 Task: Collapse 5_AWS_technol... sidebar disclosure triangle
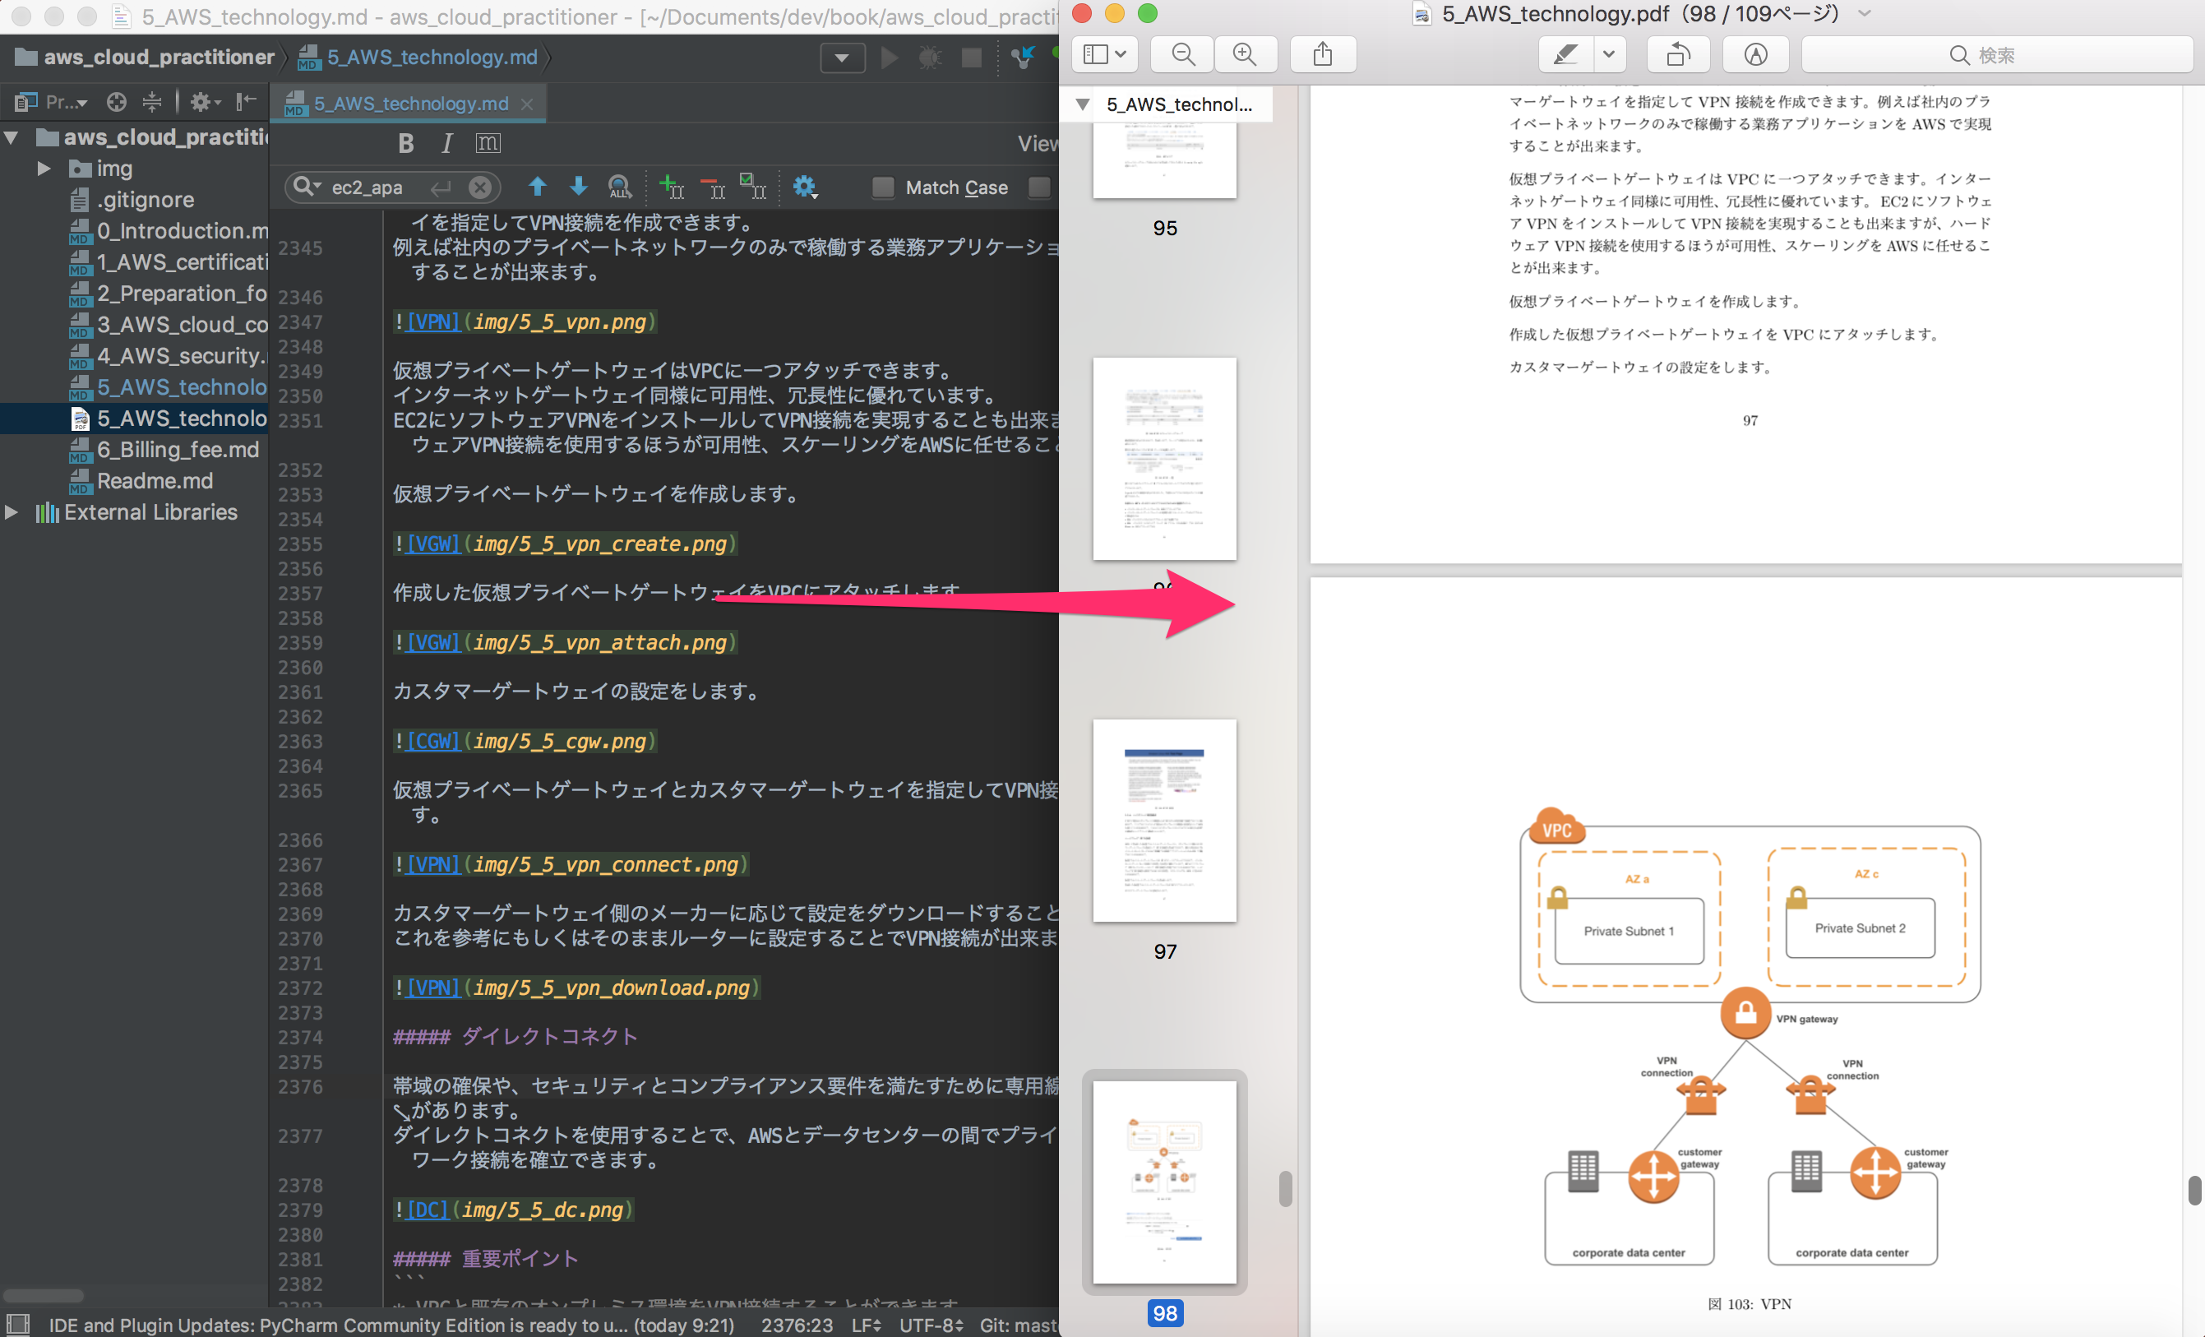coord(1083,104)
